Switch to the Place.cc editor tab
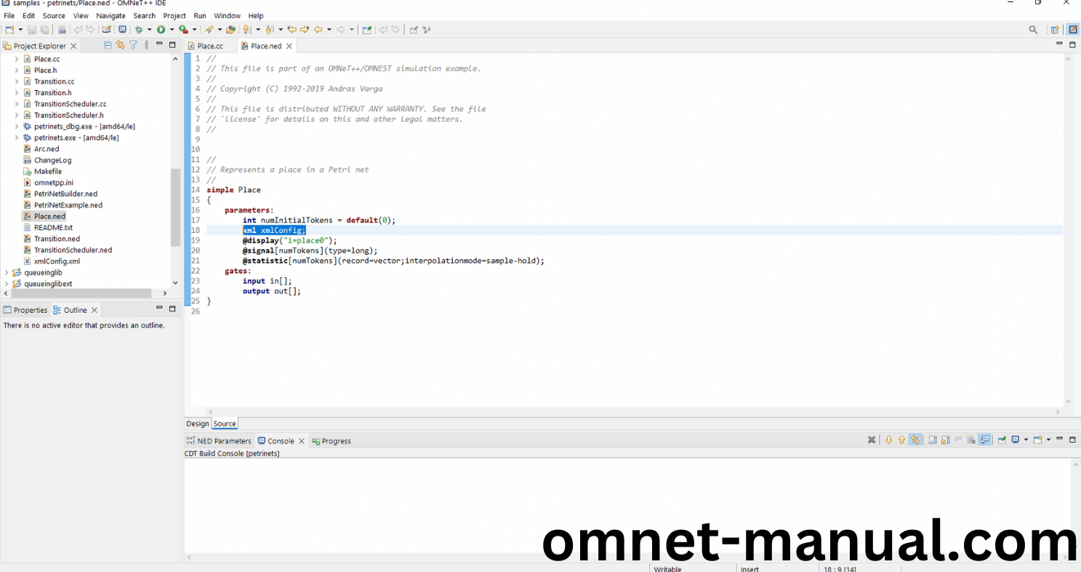This screenshot has width=1081, height=572. point(209,46)
